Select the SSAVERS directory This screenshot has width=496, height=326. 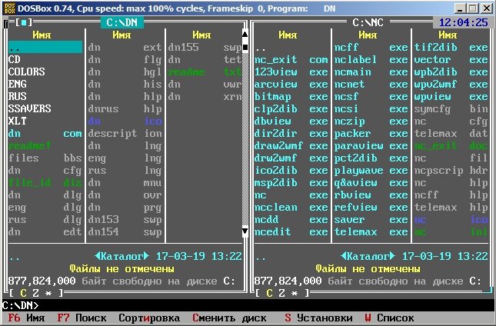[45, 108]
